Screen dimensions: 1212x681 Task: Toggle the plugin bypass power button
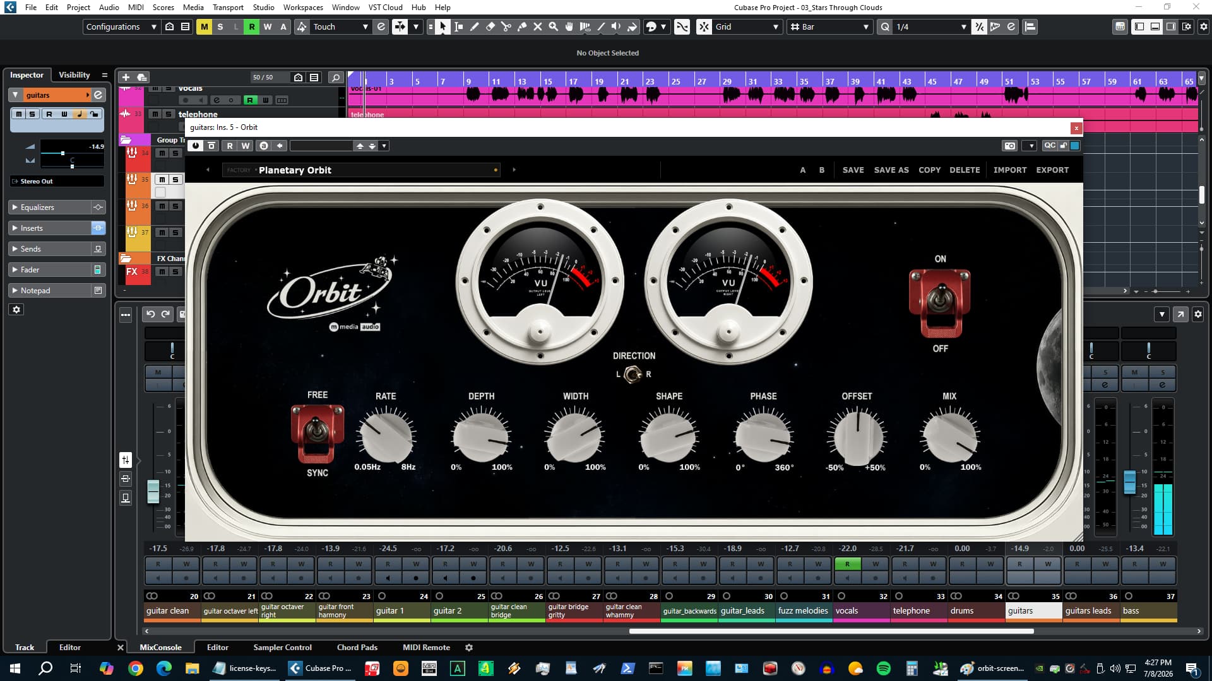(196, 146)
